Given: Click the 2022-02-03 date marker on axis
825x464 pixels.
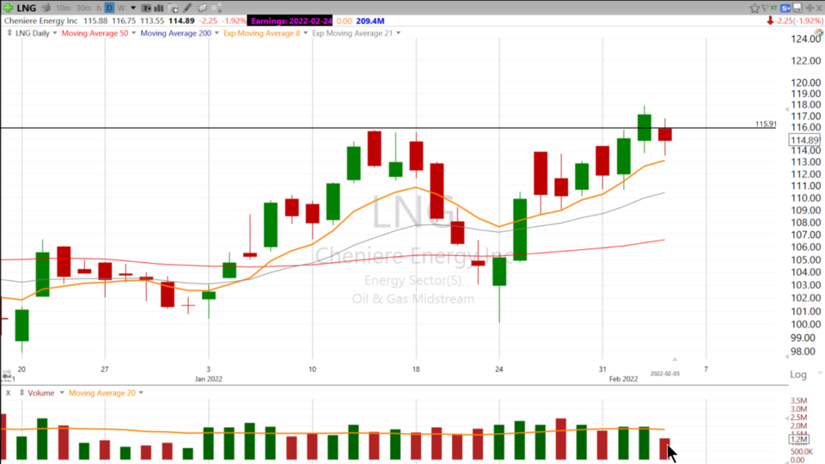Looking at the screenshot, I should 664,374.
